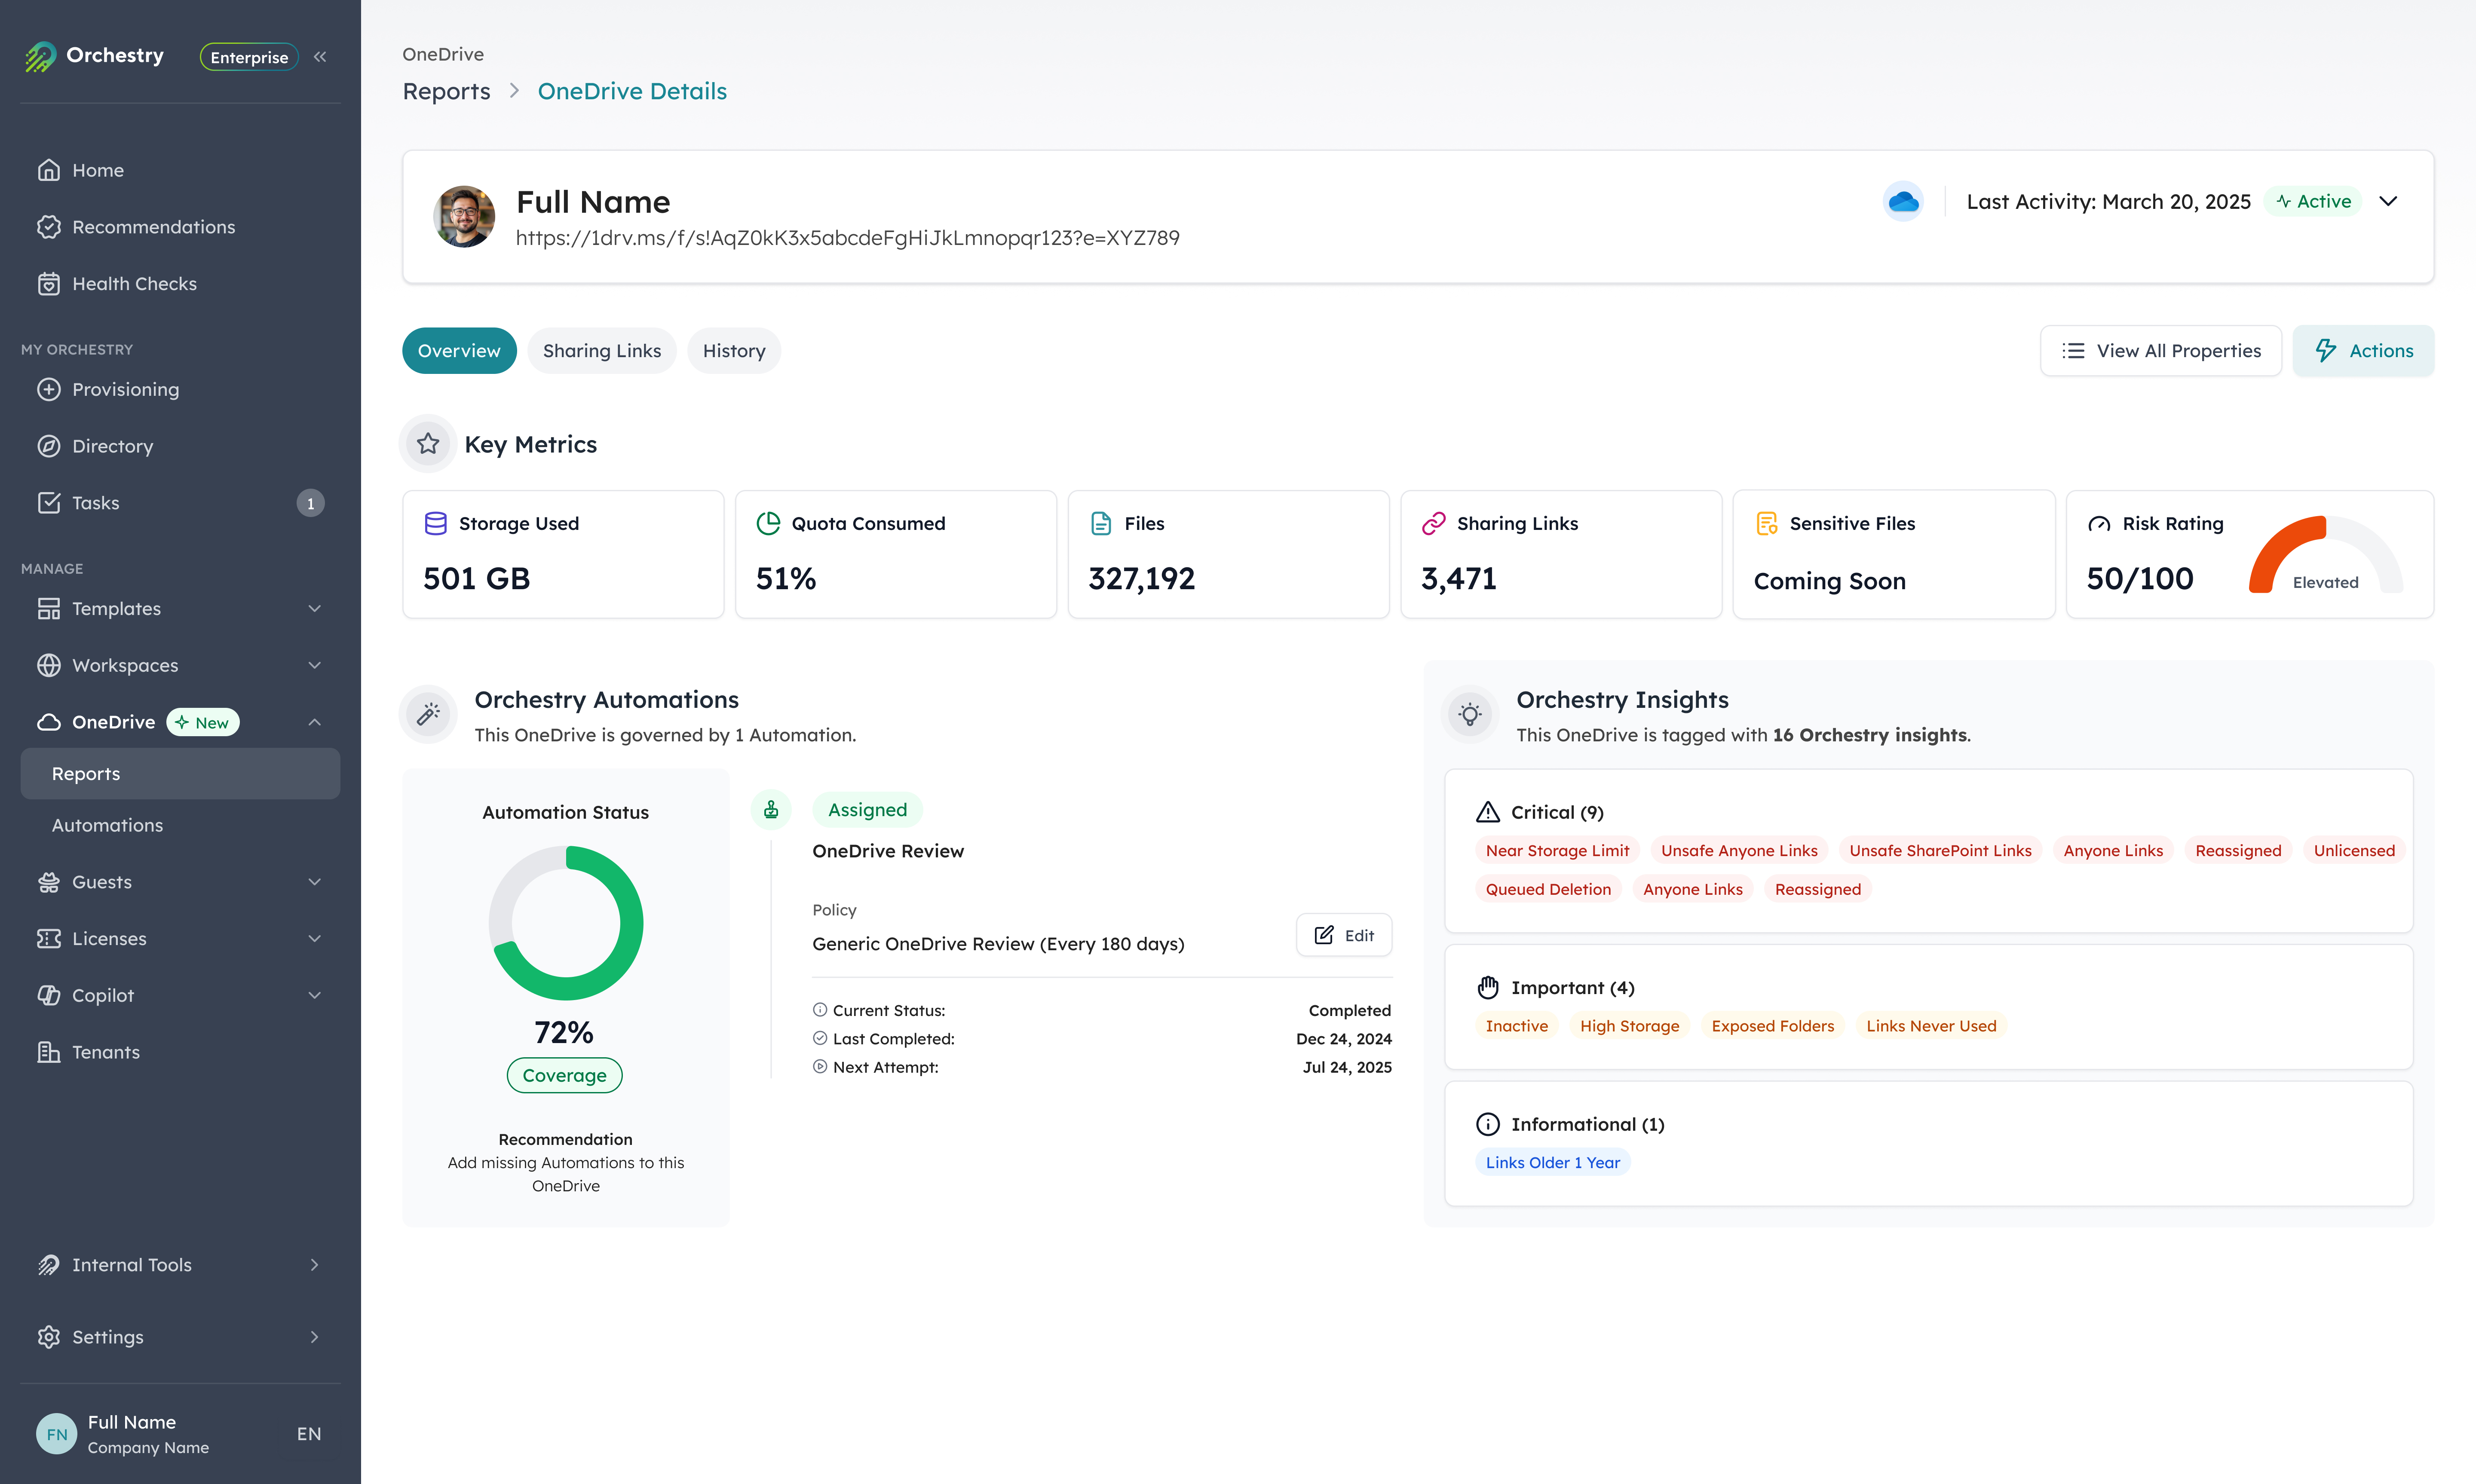The width and height of the screenshot is (2476, 1484).
Task: Collapse the sidebar with the double-chevron toggle
Action: pos(320,57)
